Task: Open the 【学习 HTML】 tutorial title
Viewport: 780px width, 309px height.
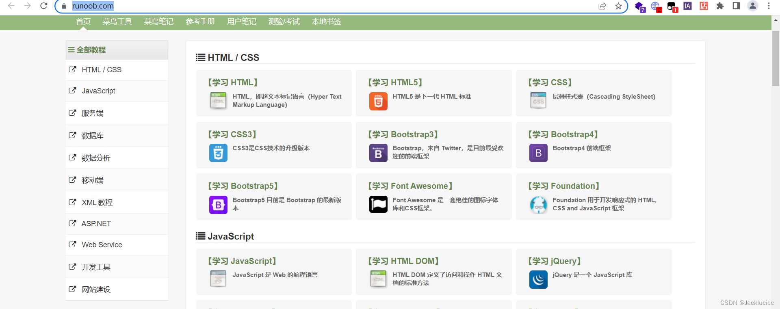Action: (233, 82)
